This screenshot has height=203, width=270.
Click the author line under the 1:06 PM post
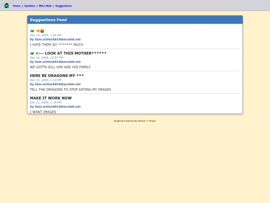[x=55, y=40]
